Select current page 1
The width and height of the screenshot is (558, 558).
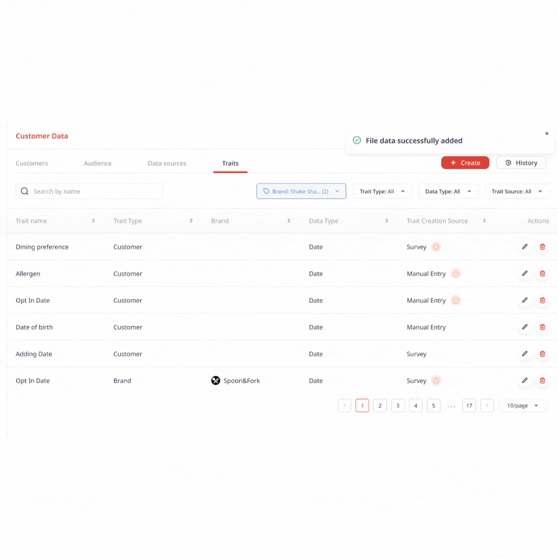click(x=362, y=406)
